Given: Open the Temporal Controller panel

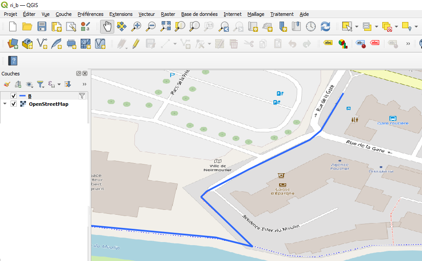Looking at the screenshot, I should tap(310, 26).
